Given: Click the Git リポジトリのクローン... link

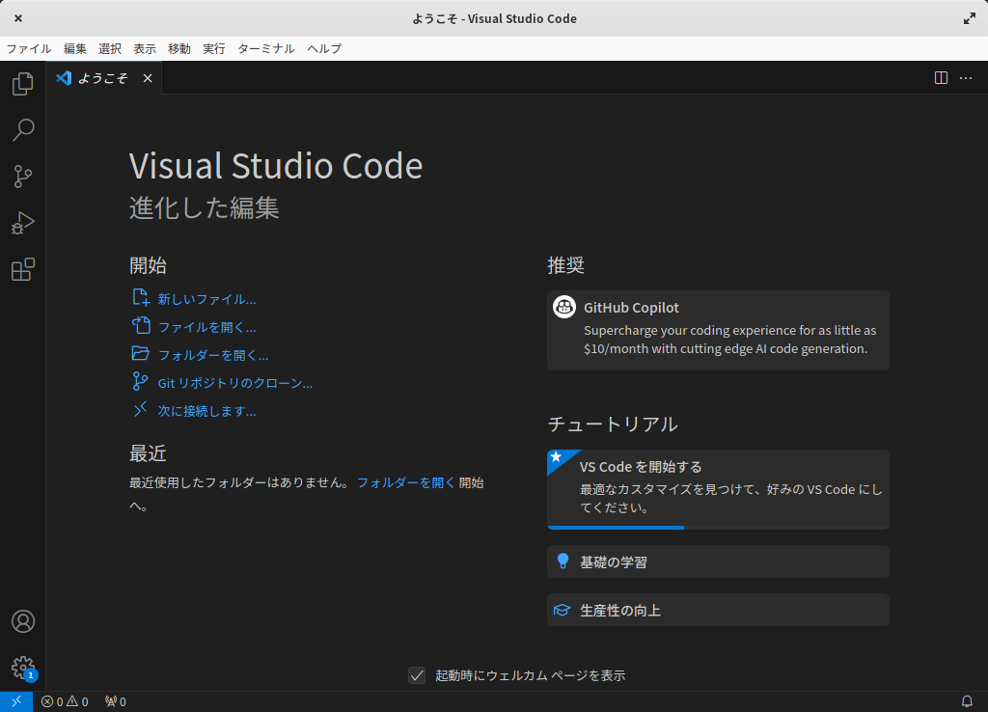Looking at the screenshot, I should click(x=235, y=383).
